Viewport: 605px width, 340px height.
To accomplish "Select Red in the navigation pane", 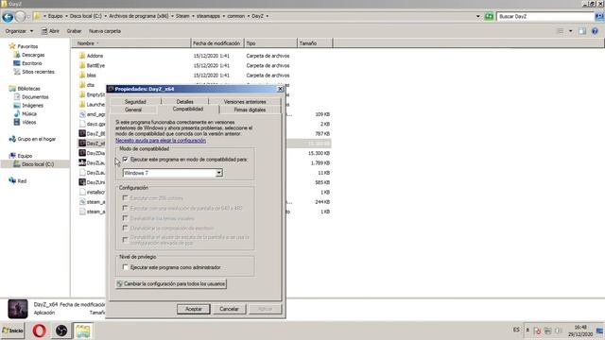I will tap(22, 181).
